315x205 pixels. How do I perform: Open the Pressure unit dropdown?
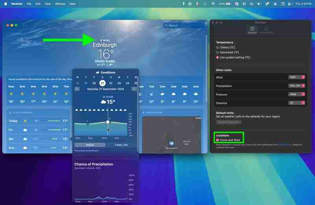coord(297,94)
